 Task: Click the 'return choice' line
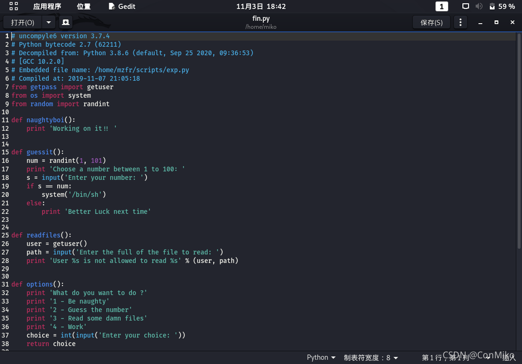[51, 344]
